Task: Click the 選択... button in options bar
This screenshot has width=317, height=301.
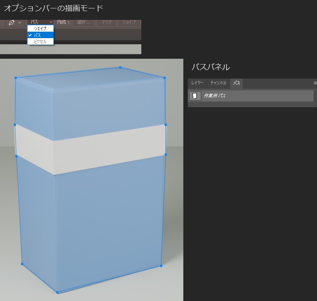Action: point(83,22)
